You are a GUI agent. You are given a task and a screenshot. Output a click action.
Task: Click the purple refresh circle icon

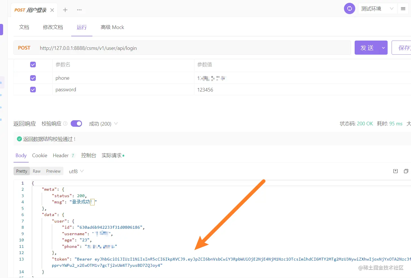[x=349, y=8]
